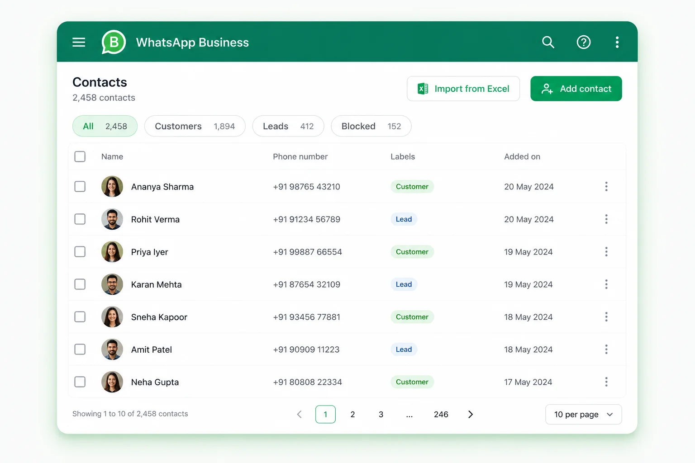This screenshot has width=695, height=463.
Task: Open the help question mark icon
Action: (x=583, y=42)
